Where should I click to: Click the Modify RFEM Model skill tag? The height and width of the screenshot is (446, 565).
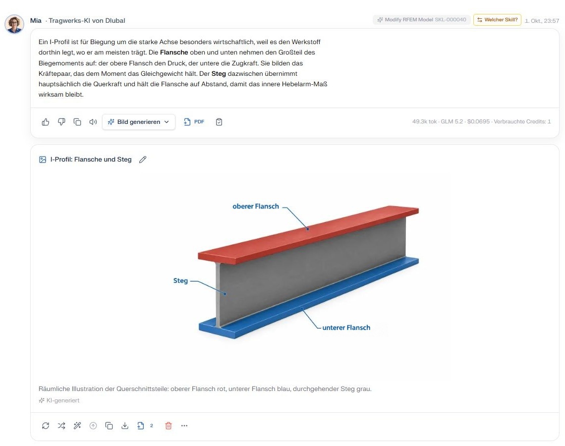pos(422,20)
